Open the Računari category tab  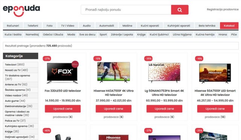(13, 26)
